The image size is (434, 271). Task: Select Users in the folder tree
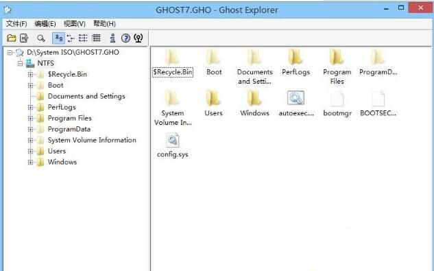pyautogui.click(x=57, y=152)
